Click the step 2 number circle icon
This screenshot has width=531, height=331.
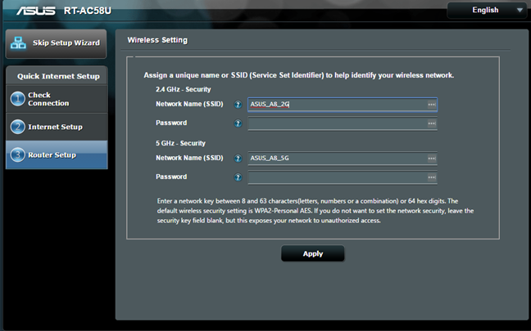[x=17, y=127]
